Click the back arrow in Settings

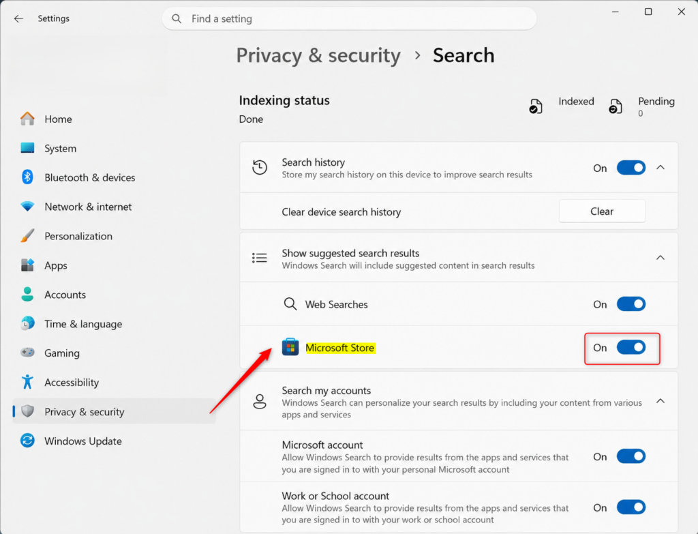tap(18, 18)
